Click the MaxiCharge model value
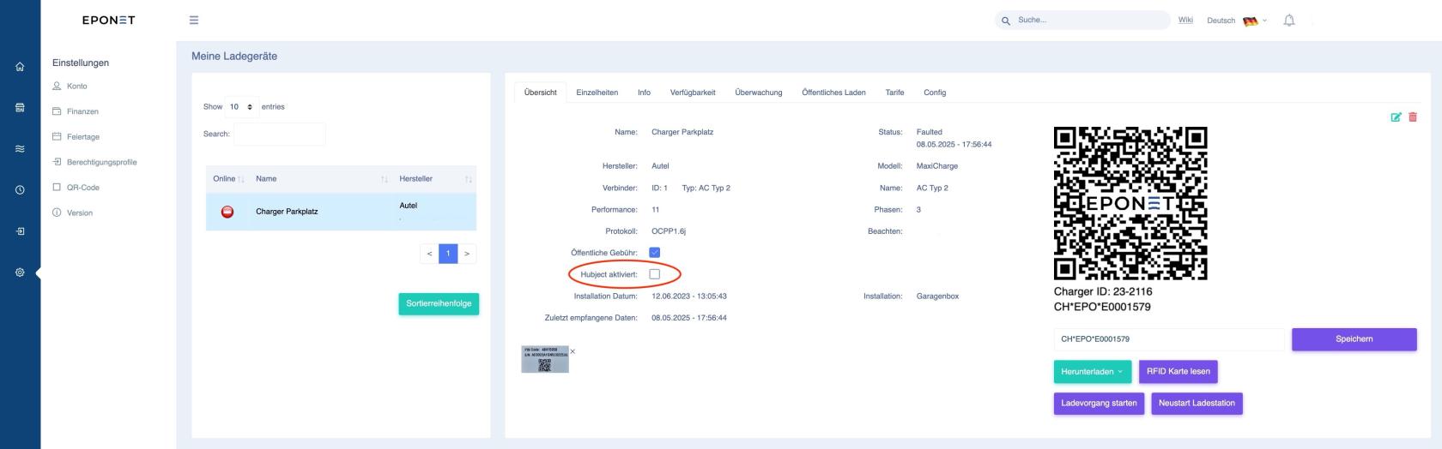The width and height of the screenshot is (1442, 449). point(937,166)
